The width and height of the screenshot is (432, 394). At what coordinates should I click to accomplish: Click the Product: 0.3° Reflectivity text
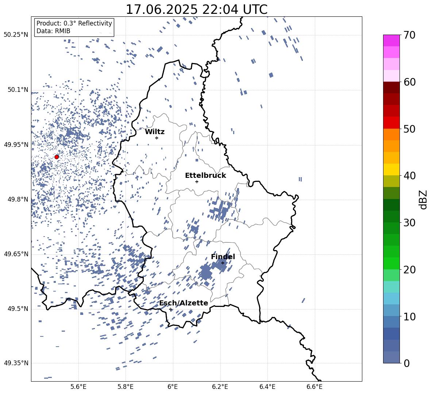coord(74,23)
